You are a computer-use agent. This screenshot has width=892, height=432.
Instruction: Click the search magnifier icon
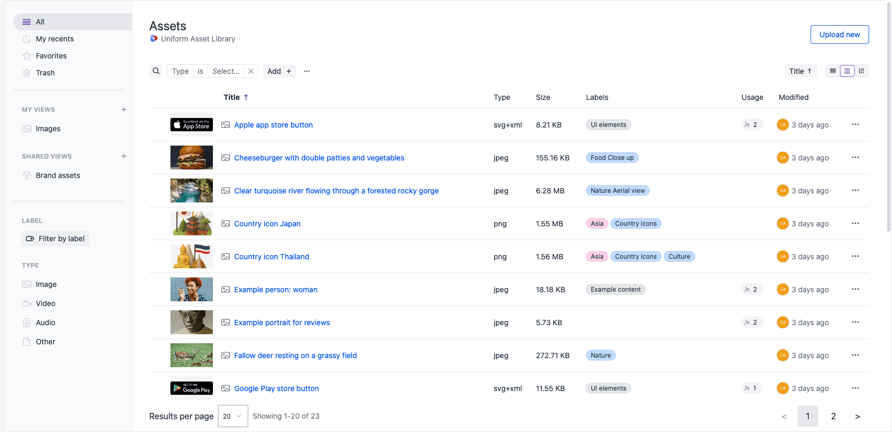156,71
